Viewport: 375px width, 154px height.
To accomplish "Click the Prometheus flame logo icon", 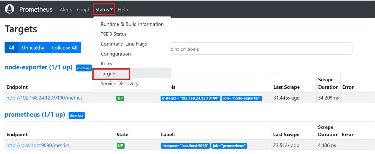I will click(x=10, y=9).
